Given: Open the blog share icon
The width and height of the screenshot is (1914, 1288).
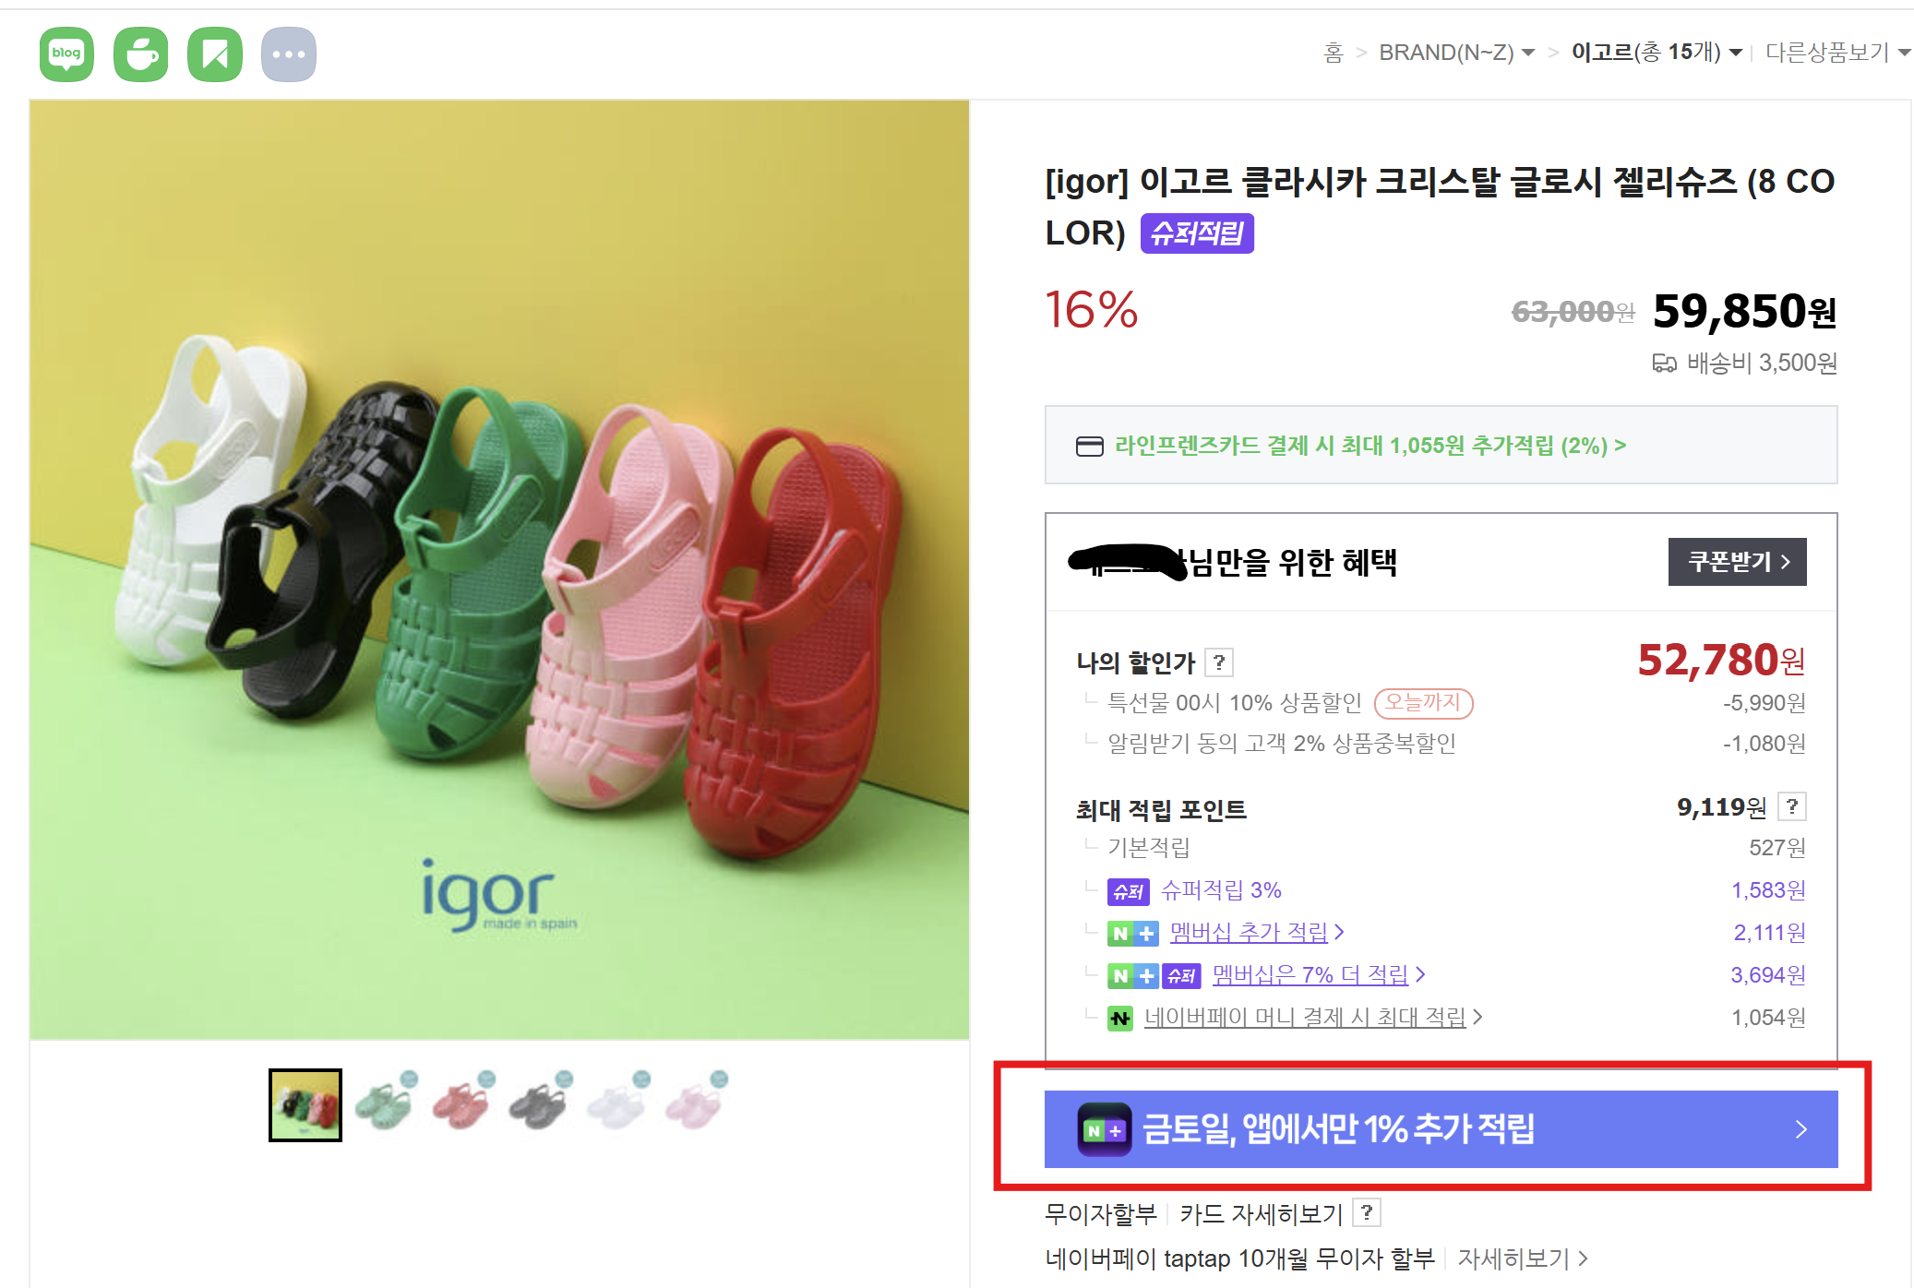Looking at the screenshot, I should 66,54.
